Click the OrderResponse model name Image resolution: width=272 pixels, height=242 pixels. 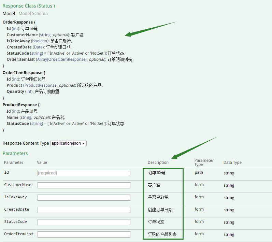[x=18, y=22]
